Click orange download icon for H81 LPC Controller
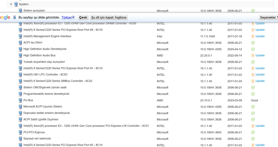This screenshot has height=147, width=278. tap(253, 75)
